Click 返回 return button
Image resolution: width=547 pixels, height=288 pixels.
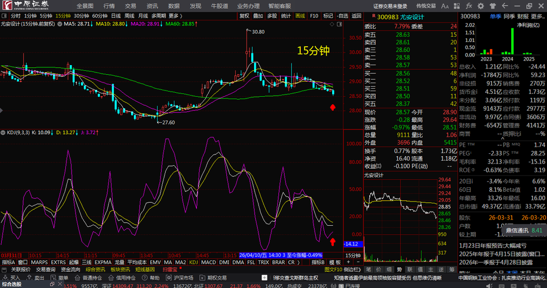point(356,16)
